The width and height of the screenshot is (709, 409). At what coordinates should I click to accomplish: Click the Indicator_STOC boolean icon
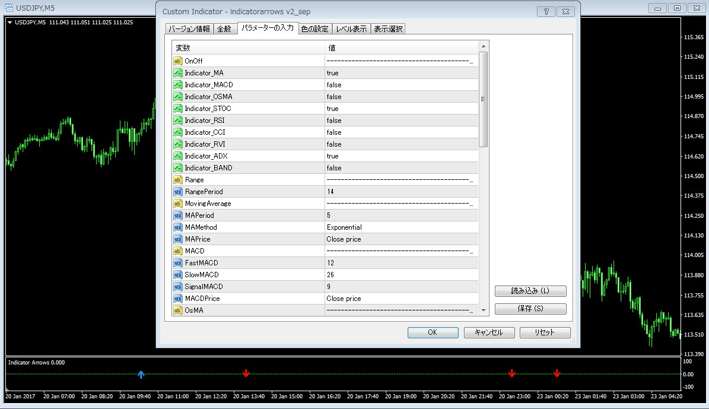tap(178, 109)
